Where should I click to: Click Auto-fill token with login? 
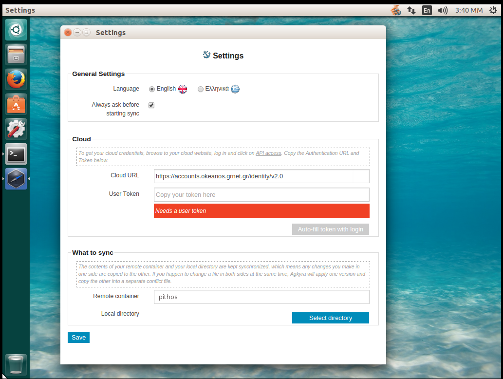(x=330, y=229)
